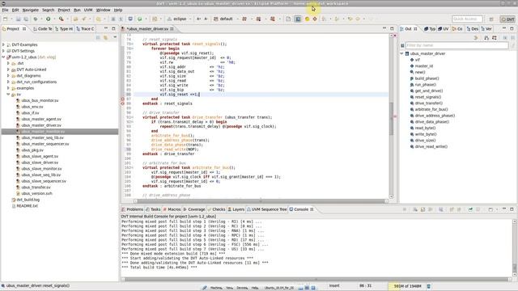The height and width of the screenshot is (291, 518).
Task: Open the eclipse theme dropdown
Action: click(190, 19)
